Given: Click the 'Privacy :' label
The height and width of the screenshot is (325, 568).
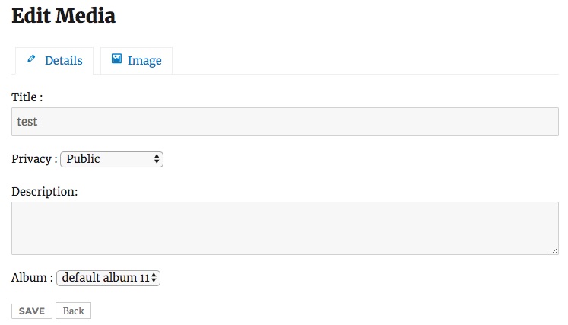Looking at the screenshot, I should pyautogui.click(x=34, y=159).
